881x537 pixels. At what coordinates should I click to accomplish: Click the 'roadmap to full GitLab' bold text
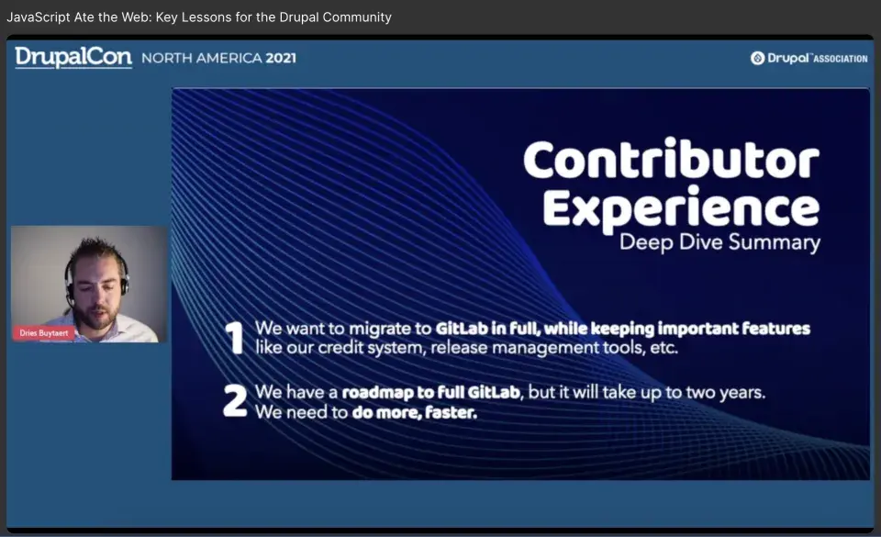point(431,392)
